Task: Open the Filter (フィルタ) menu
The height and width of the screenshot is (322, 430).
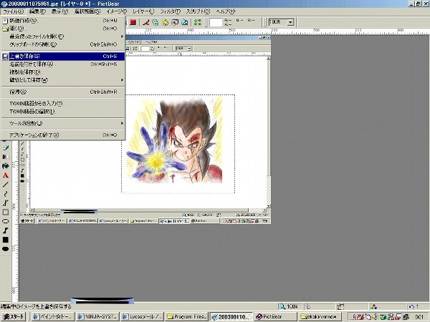Action: [171, 12]
